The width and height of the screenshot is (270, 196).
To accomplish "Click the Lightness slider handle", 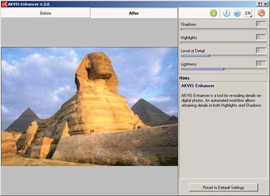I will pos(224,69).
